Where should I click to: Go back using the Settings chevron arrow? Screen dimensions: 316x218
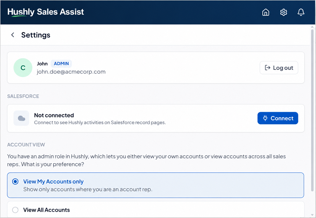(13, 35)
